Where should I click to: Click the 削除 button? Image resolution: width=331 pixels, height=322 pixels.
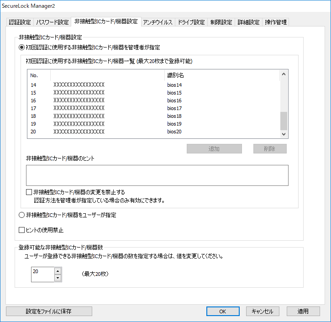pyautogui.click(x=270, y=148)
